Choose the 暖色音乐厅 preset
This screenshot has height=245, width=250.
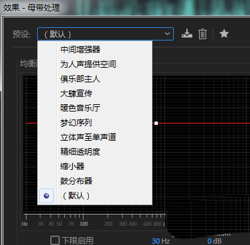click(95, 108)
